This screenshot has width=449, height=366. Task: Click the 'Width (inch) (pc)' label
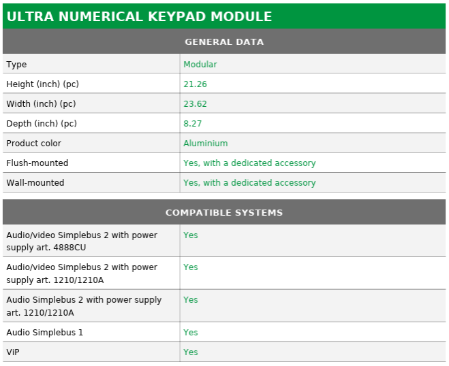coord(42,104)
